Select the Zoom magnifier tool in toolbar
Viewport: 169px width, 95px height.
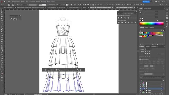coord(2,67)
